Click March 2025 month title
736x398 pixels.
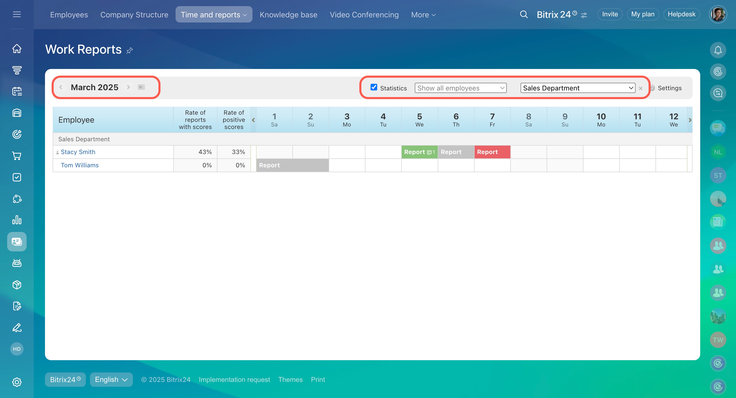[94, 87]
